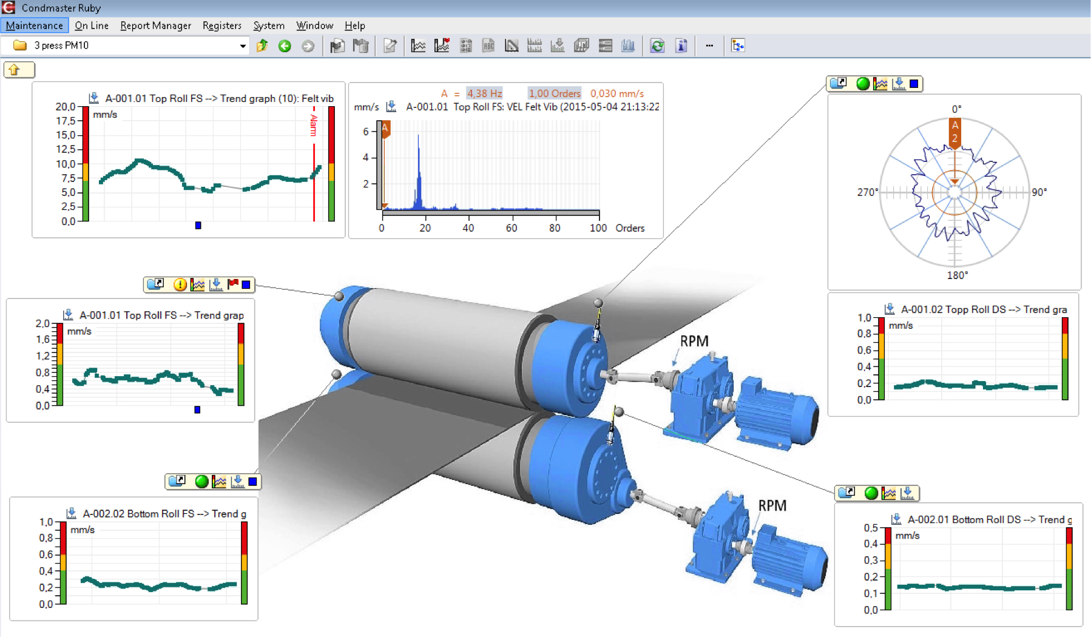Click the upper RPM label on the machine
This screenshot has width=1091, height=637.
[694, 341]
